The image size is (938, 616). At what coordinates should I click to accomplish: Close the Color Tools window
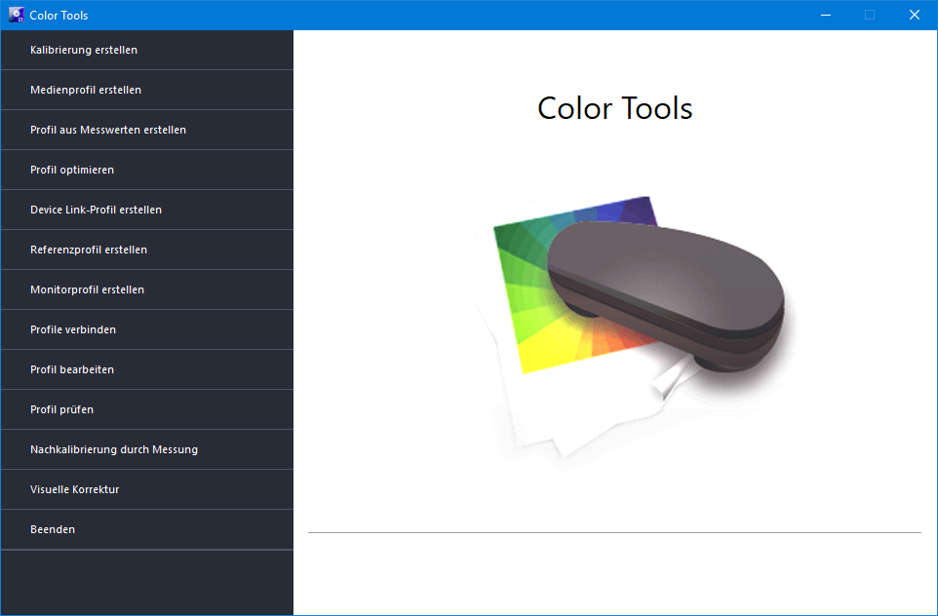coord(915,15)
